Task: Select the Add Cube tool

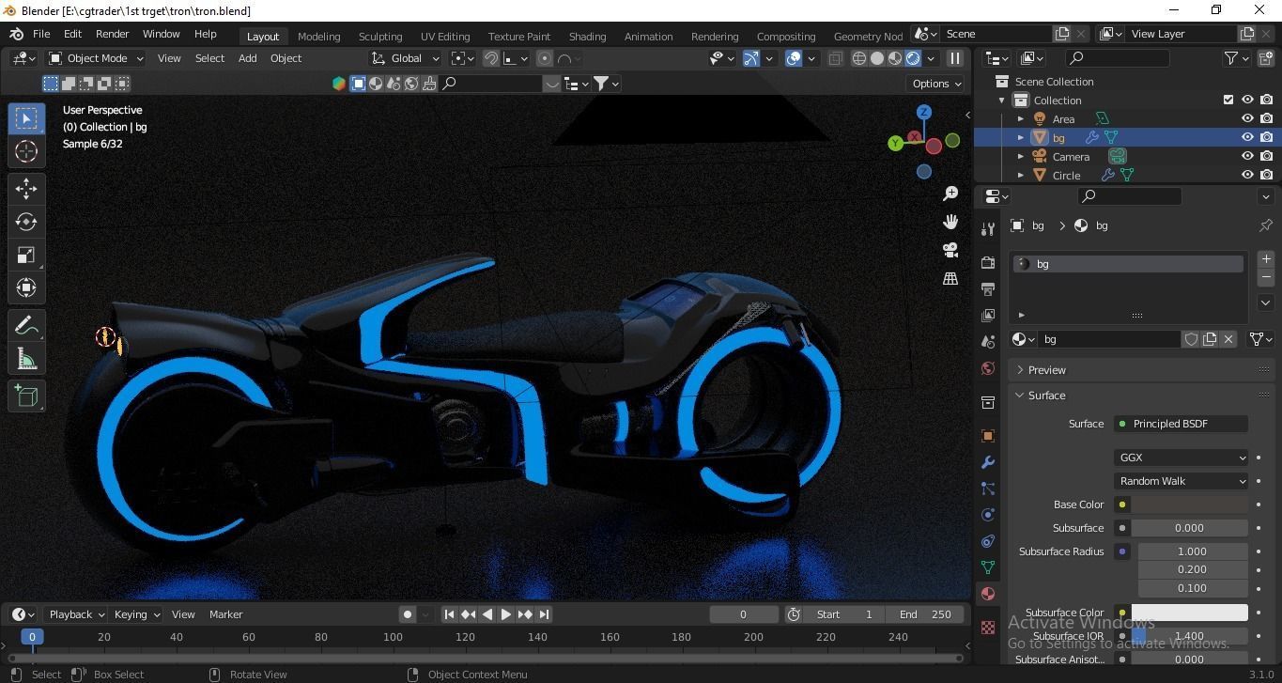Action: point(26,396)
